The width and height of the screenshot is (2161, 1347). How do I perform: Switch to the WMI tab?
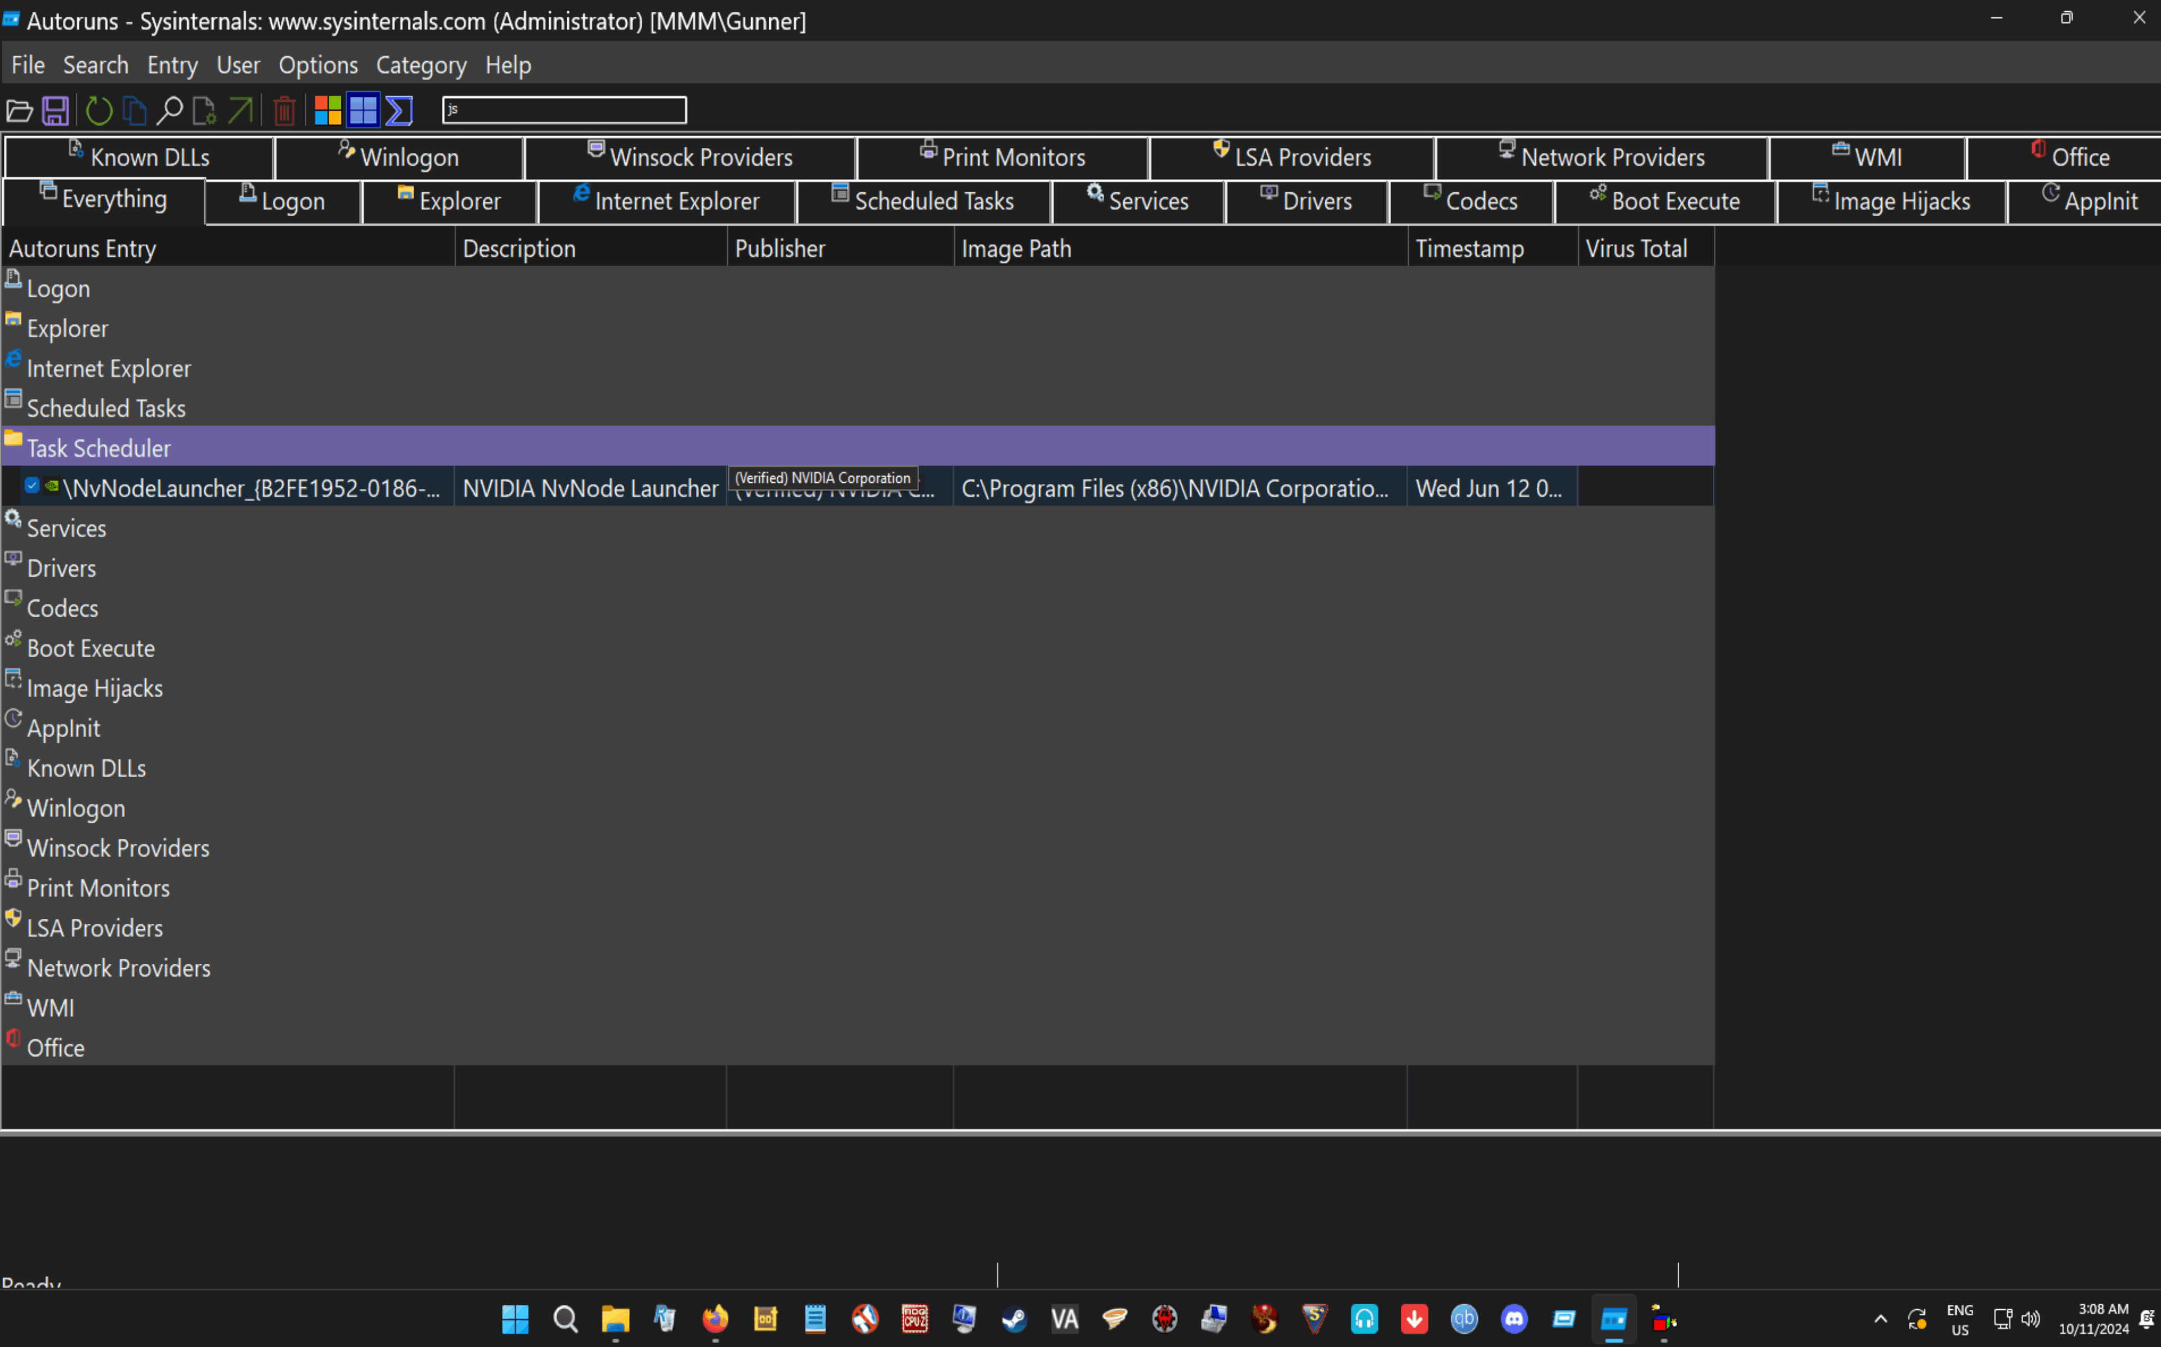(1866, 158)
